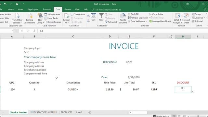
Task: Switch to the Insert tab
Action: [20, 9]
